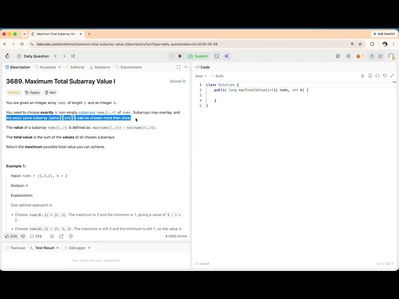Click the Medium difficulty tag
399x299 pixels.
tap(14, 93)
